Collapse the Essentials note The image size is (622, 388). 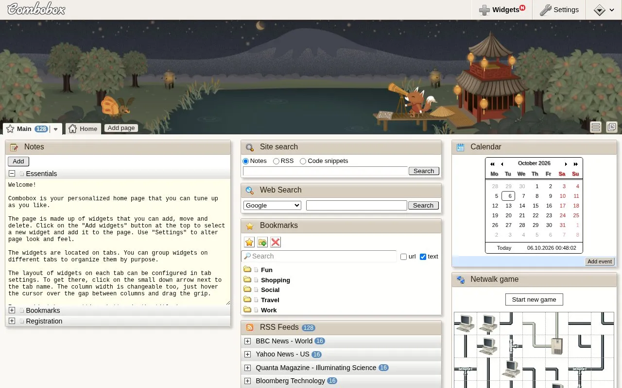point(12,174)
